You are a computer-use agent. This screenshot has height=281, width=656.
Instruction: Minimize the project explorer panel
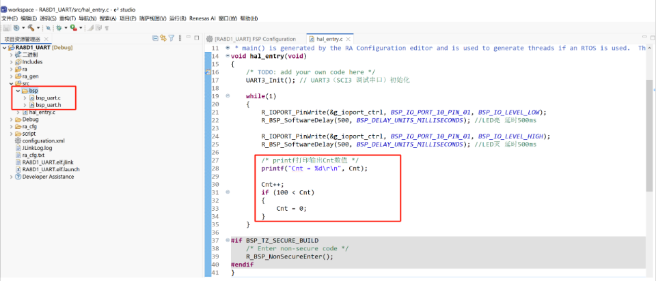[189, 37]
